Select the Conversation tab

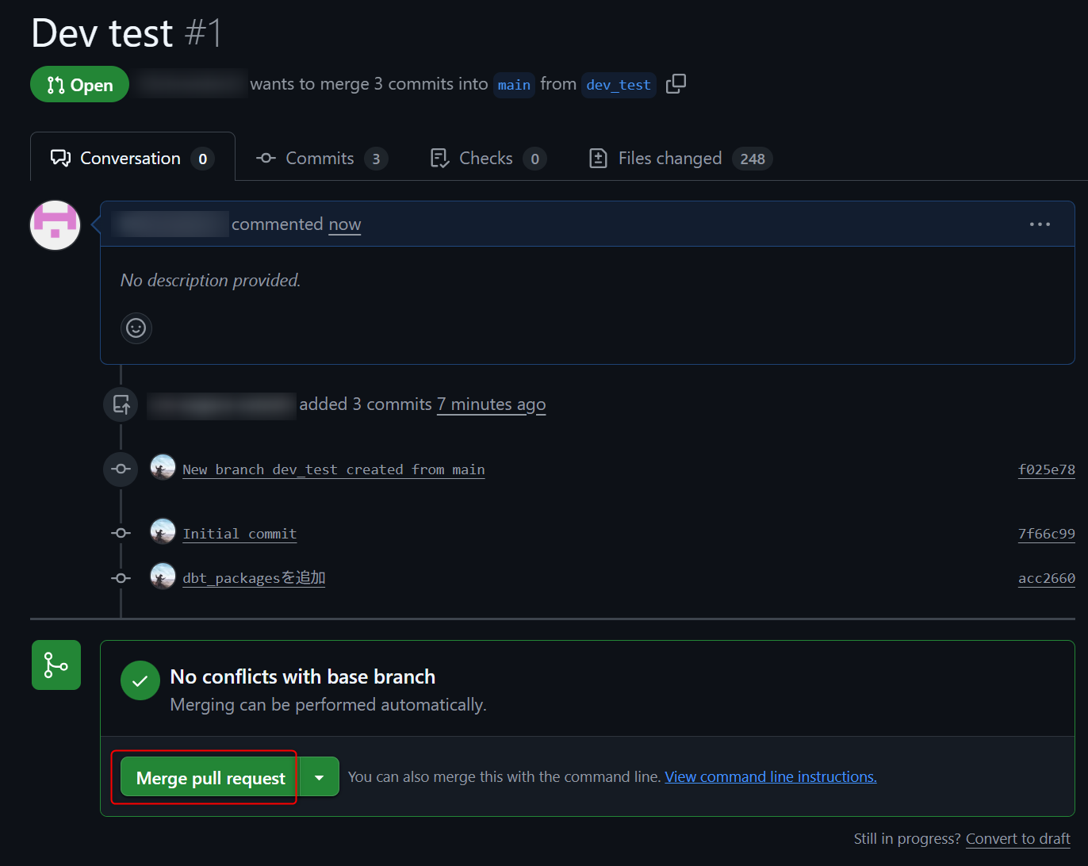point(132,159)
